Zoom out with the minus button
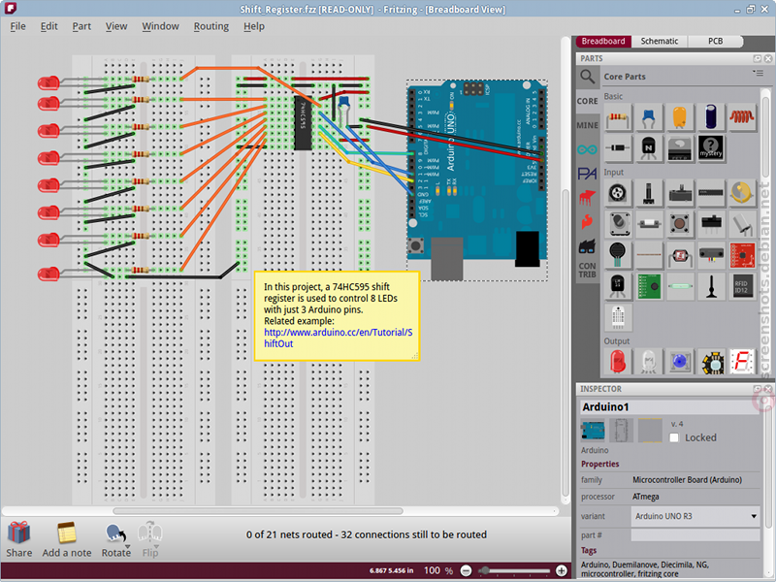Image resolution: width=776 pixels, height=582 pixels. 466,570
